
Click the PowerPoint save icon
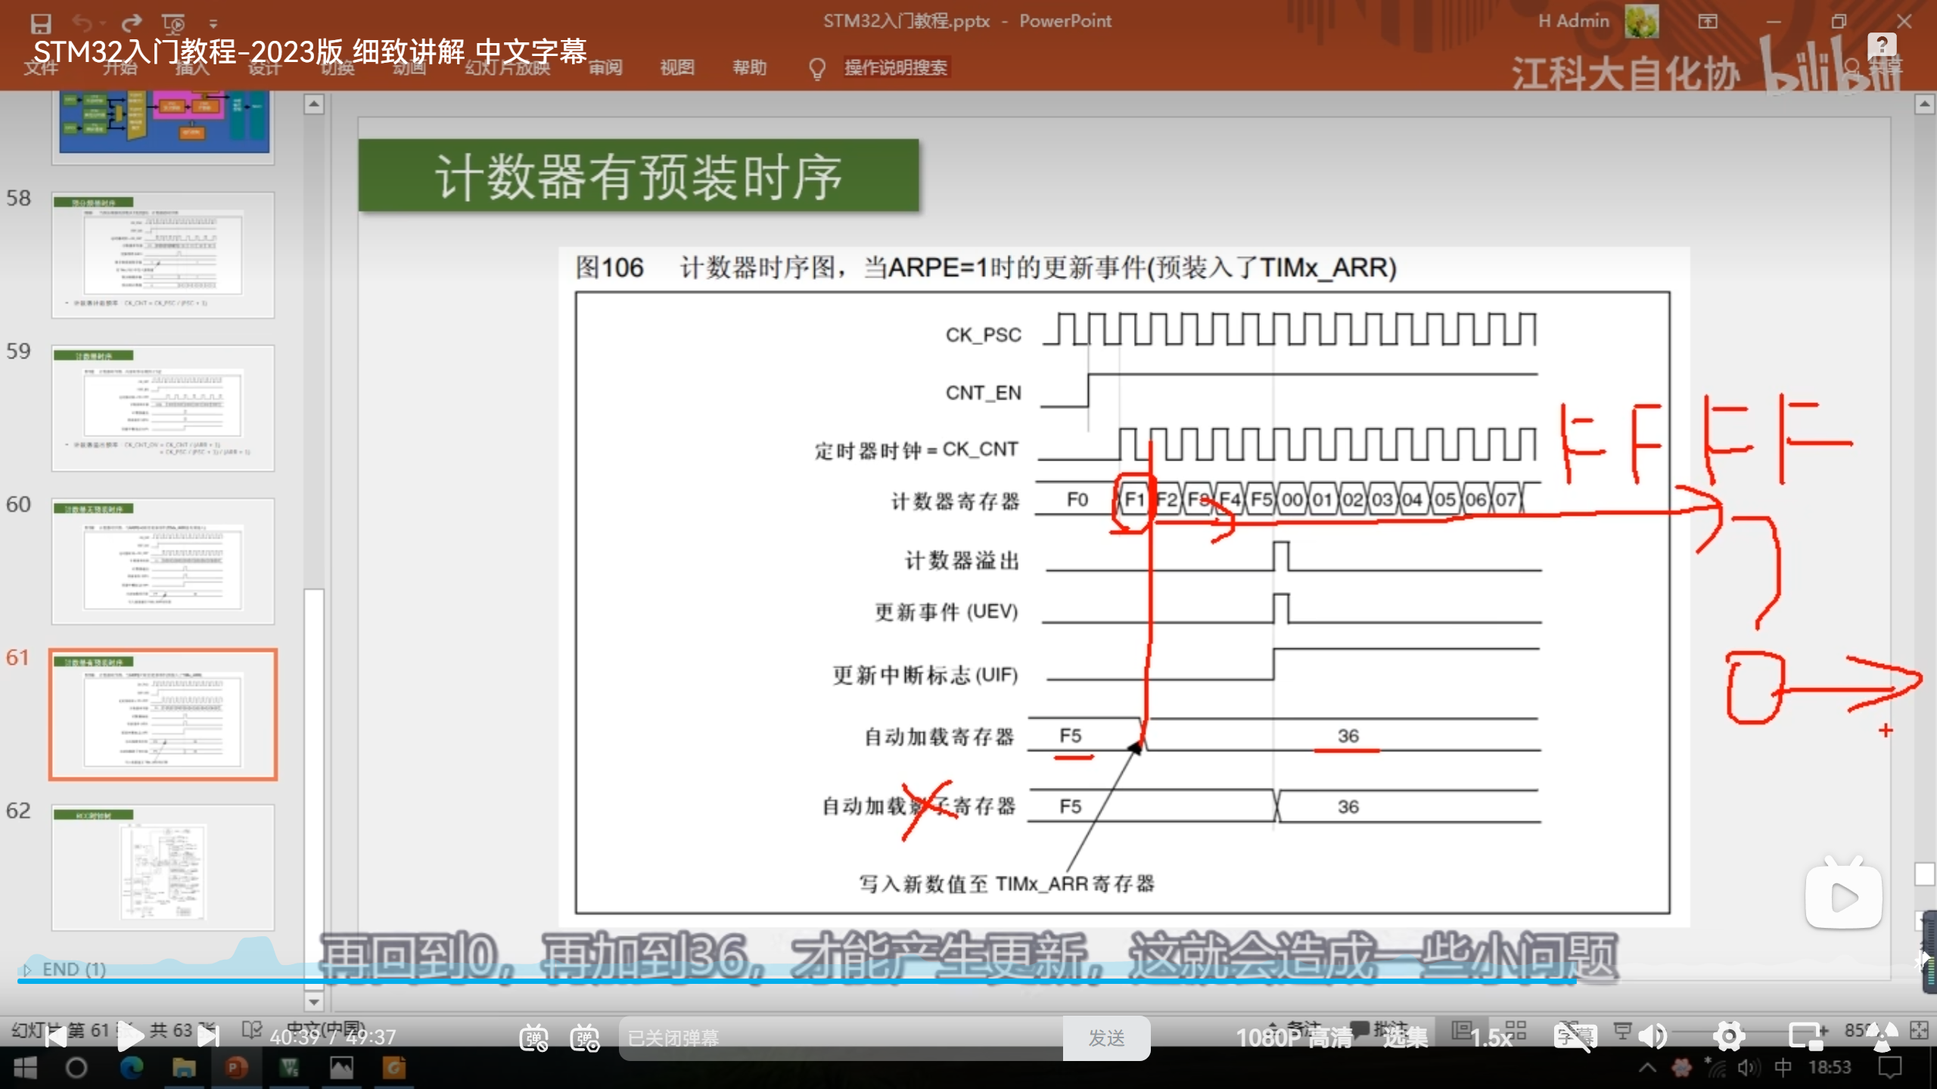pos(41,23)
